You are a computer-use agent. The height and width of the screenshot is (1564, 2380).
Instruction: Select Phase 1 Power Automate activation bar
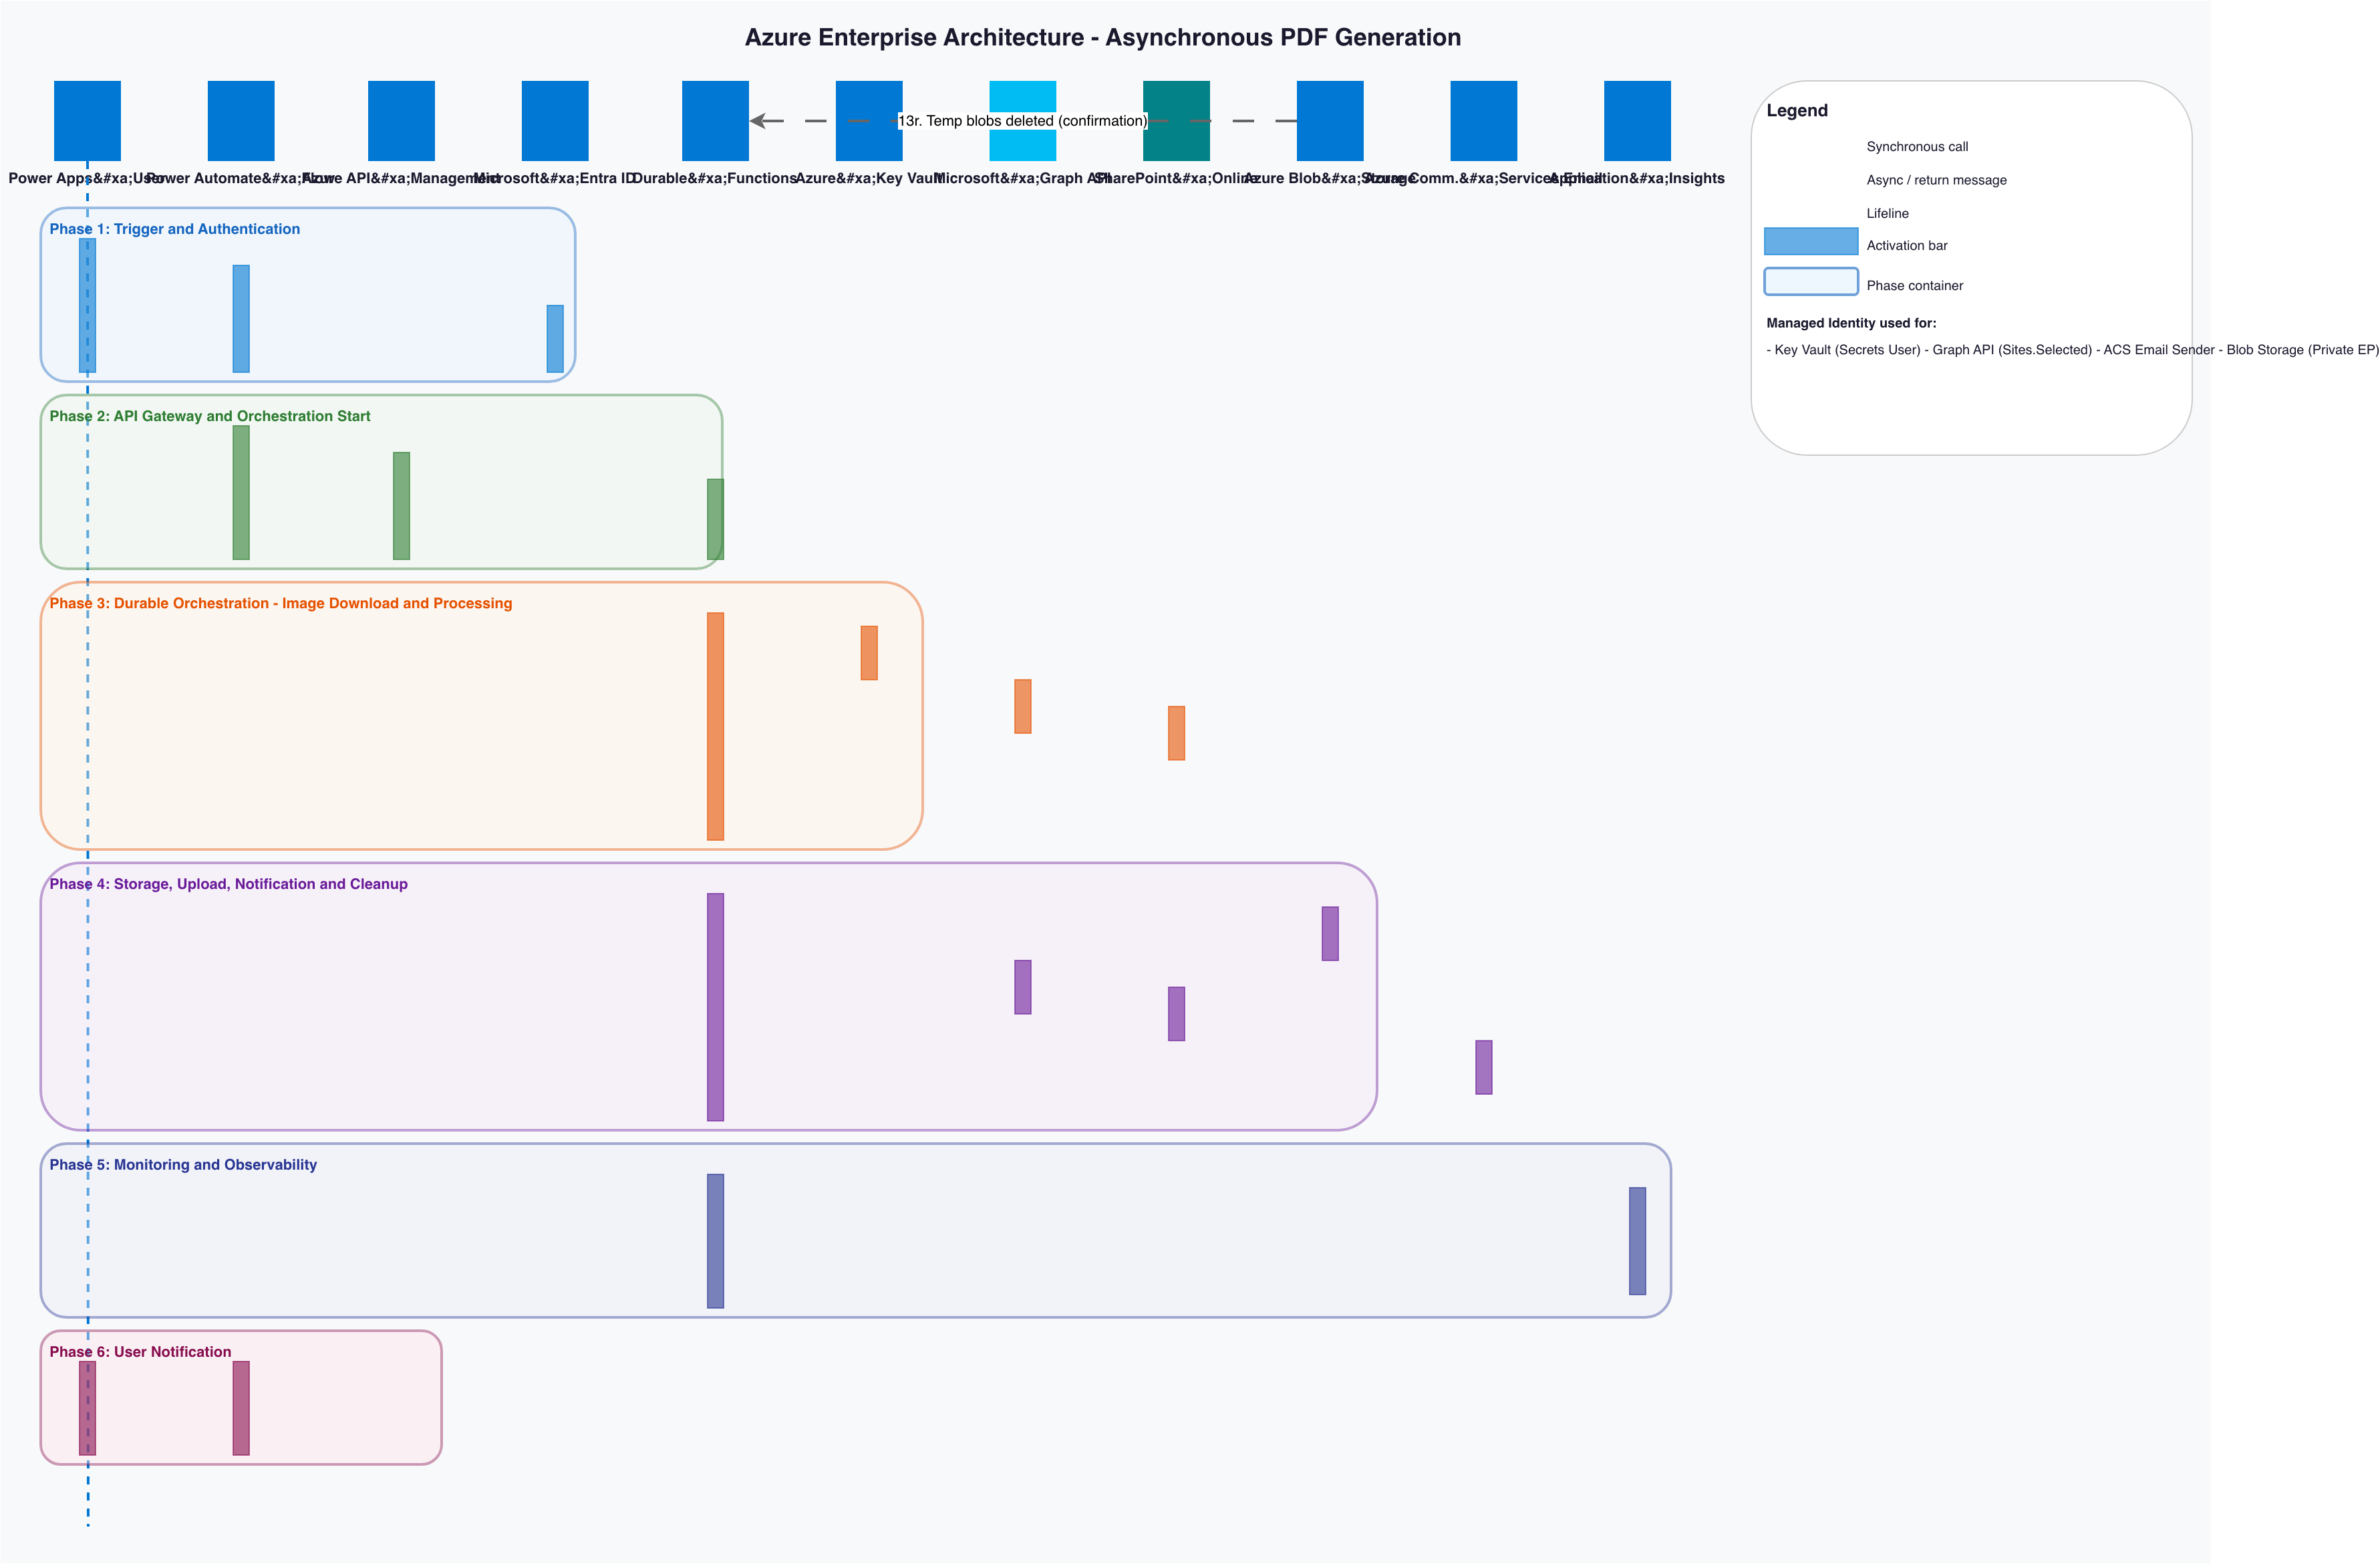coord(241,319)
